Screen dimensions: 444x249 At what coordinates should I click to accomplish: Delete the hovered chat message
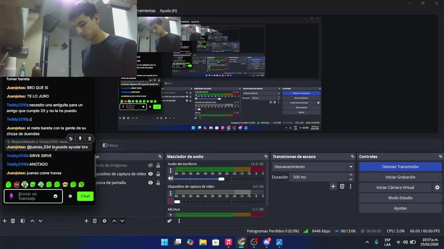(x=89, y=139)
